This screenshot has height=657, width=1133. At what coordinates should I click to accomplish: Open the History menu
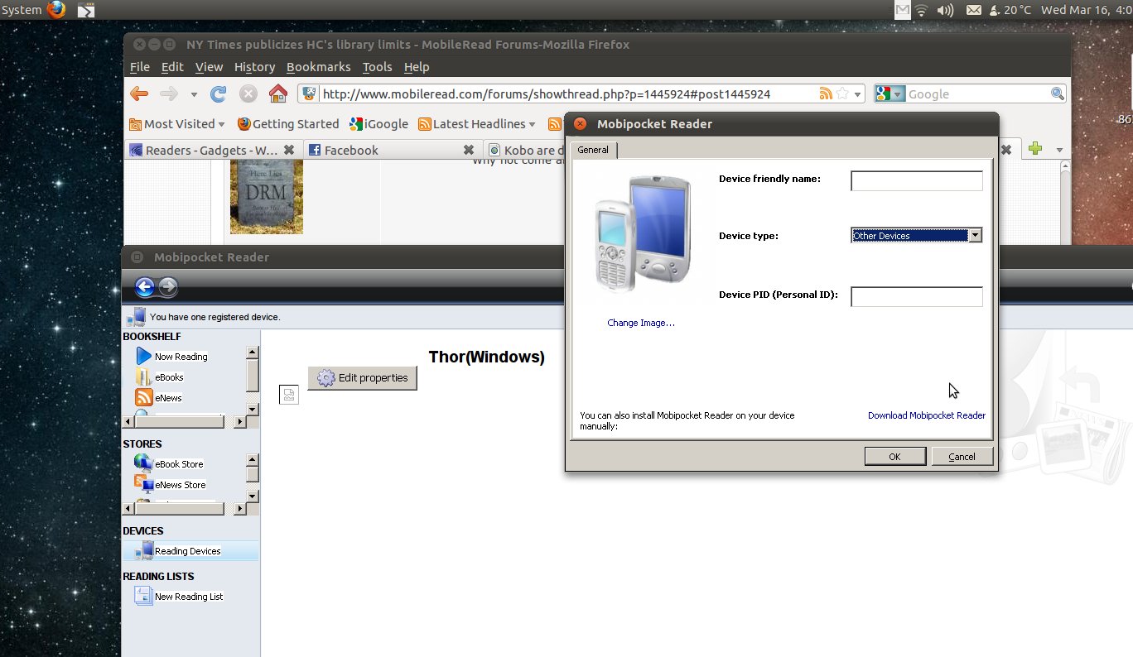coord(254,67)
